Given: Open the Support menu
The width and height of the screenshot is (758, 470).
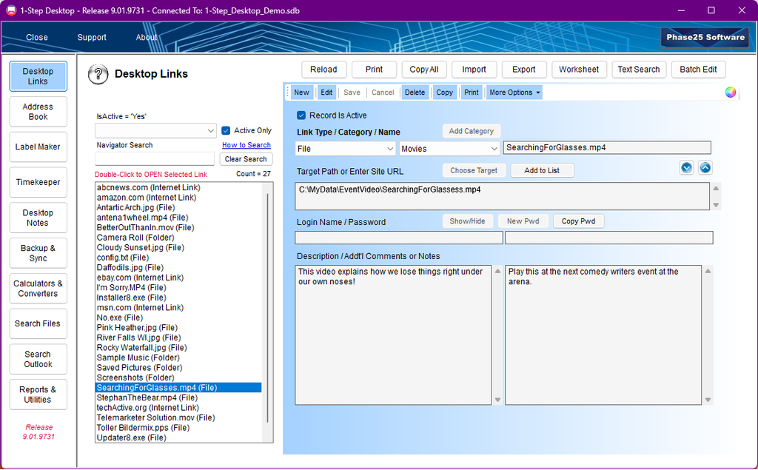Looking at the screenshot, I should pyautogui.click(x=92, y=37).
